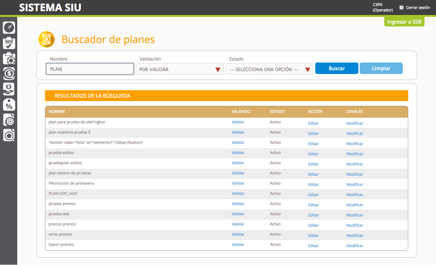Click the Limpiar button
The image size is (436, 265).
click(381, 68)
